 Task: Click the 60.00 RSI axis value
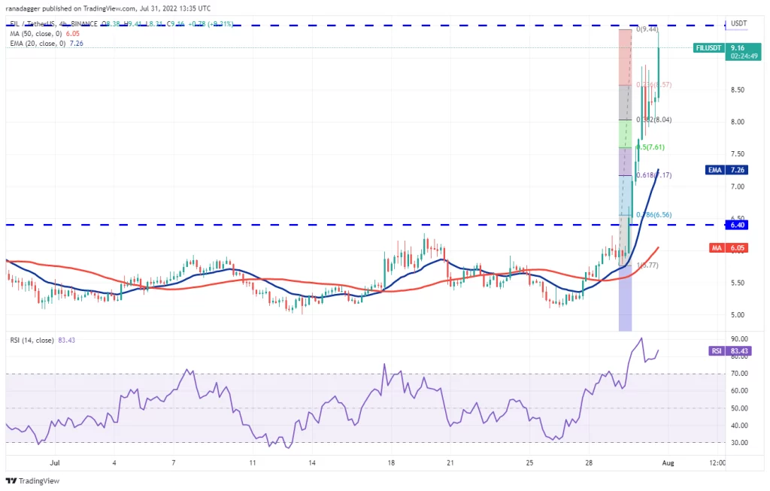pos(739,390)
